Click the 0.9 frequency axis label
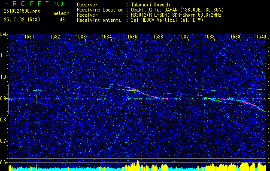The image size is (270, 171). point(3,98)
